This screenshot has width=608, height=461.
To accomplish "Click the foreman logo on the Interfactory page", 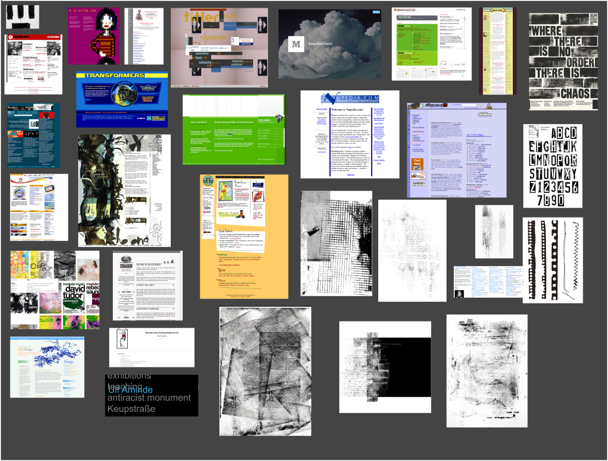I will click(x=484, y=115).
